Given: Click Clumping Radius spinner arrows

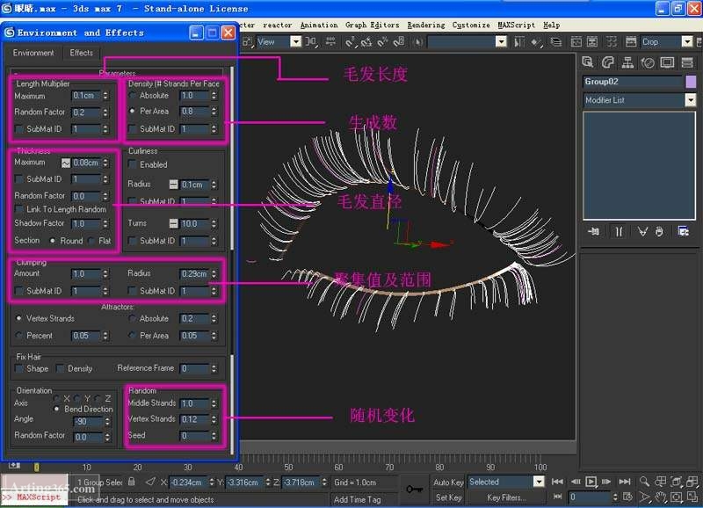Looking at the screenshot, I should coord(214,273).
